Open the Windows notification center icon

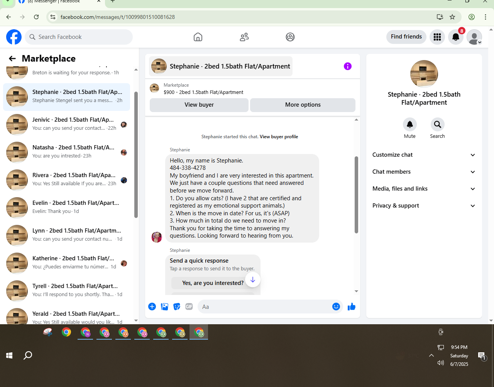point(482,356)
